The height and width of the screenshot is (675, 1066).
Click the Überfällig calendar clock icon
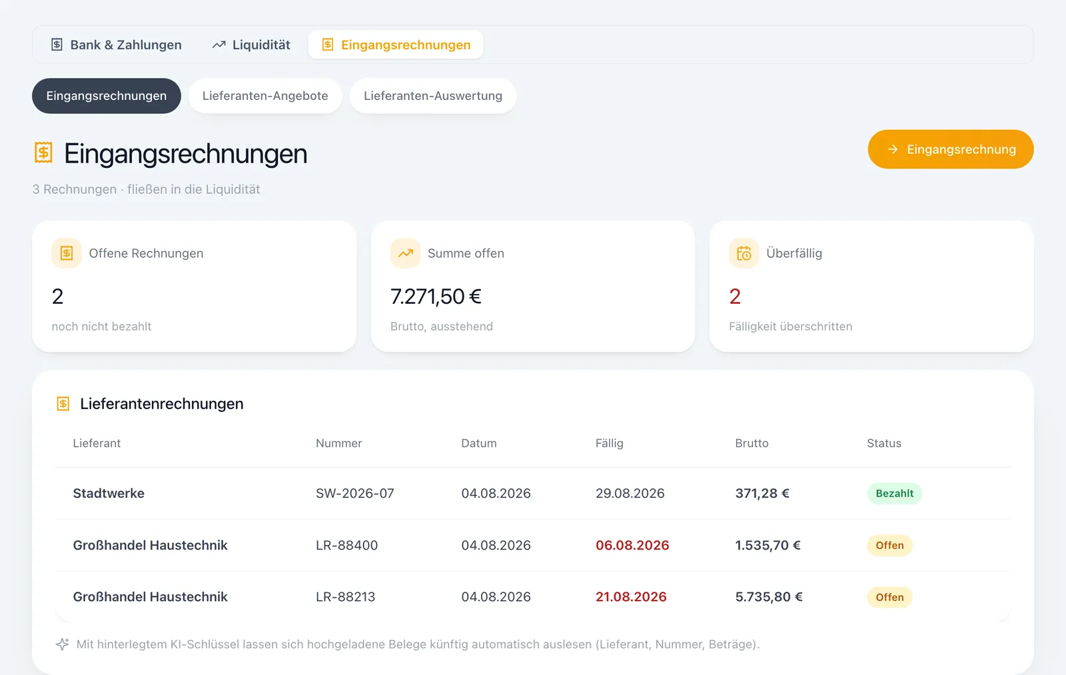click(x=744, y=253)
